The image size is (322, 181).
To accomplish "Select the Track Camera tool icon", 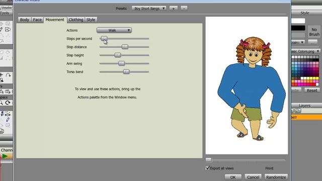I will click(x=2, y=92).
